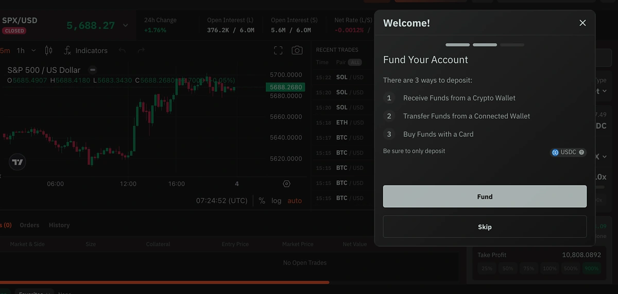Viewport: 618px width, 294px height.
Task: Enter fullscreen chart mode
Action: 278,50
